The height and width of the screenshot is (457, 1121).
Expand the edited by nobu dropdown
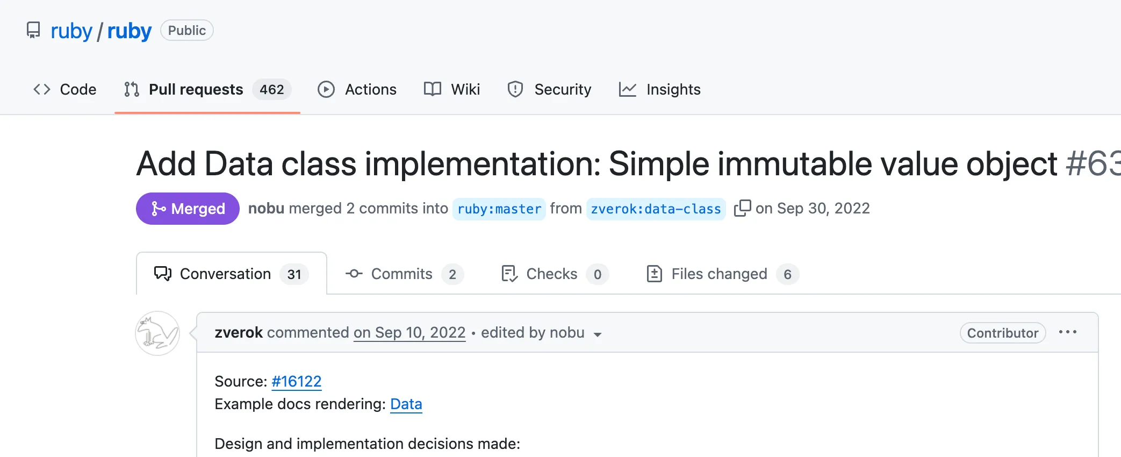coord(597,334)
